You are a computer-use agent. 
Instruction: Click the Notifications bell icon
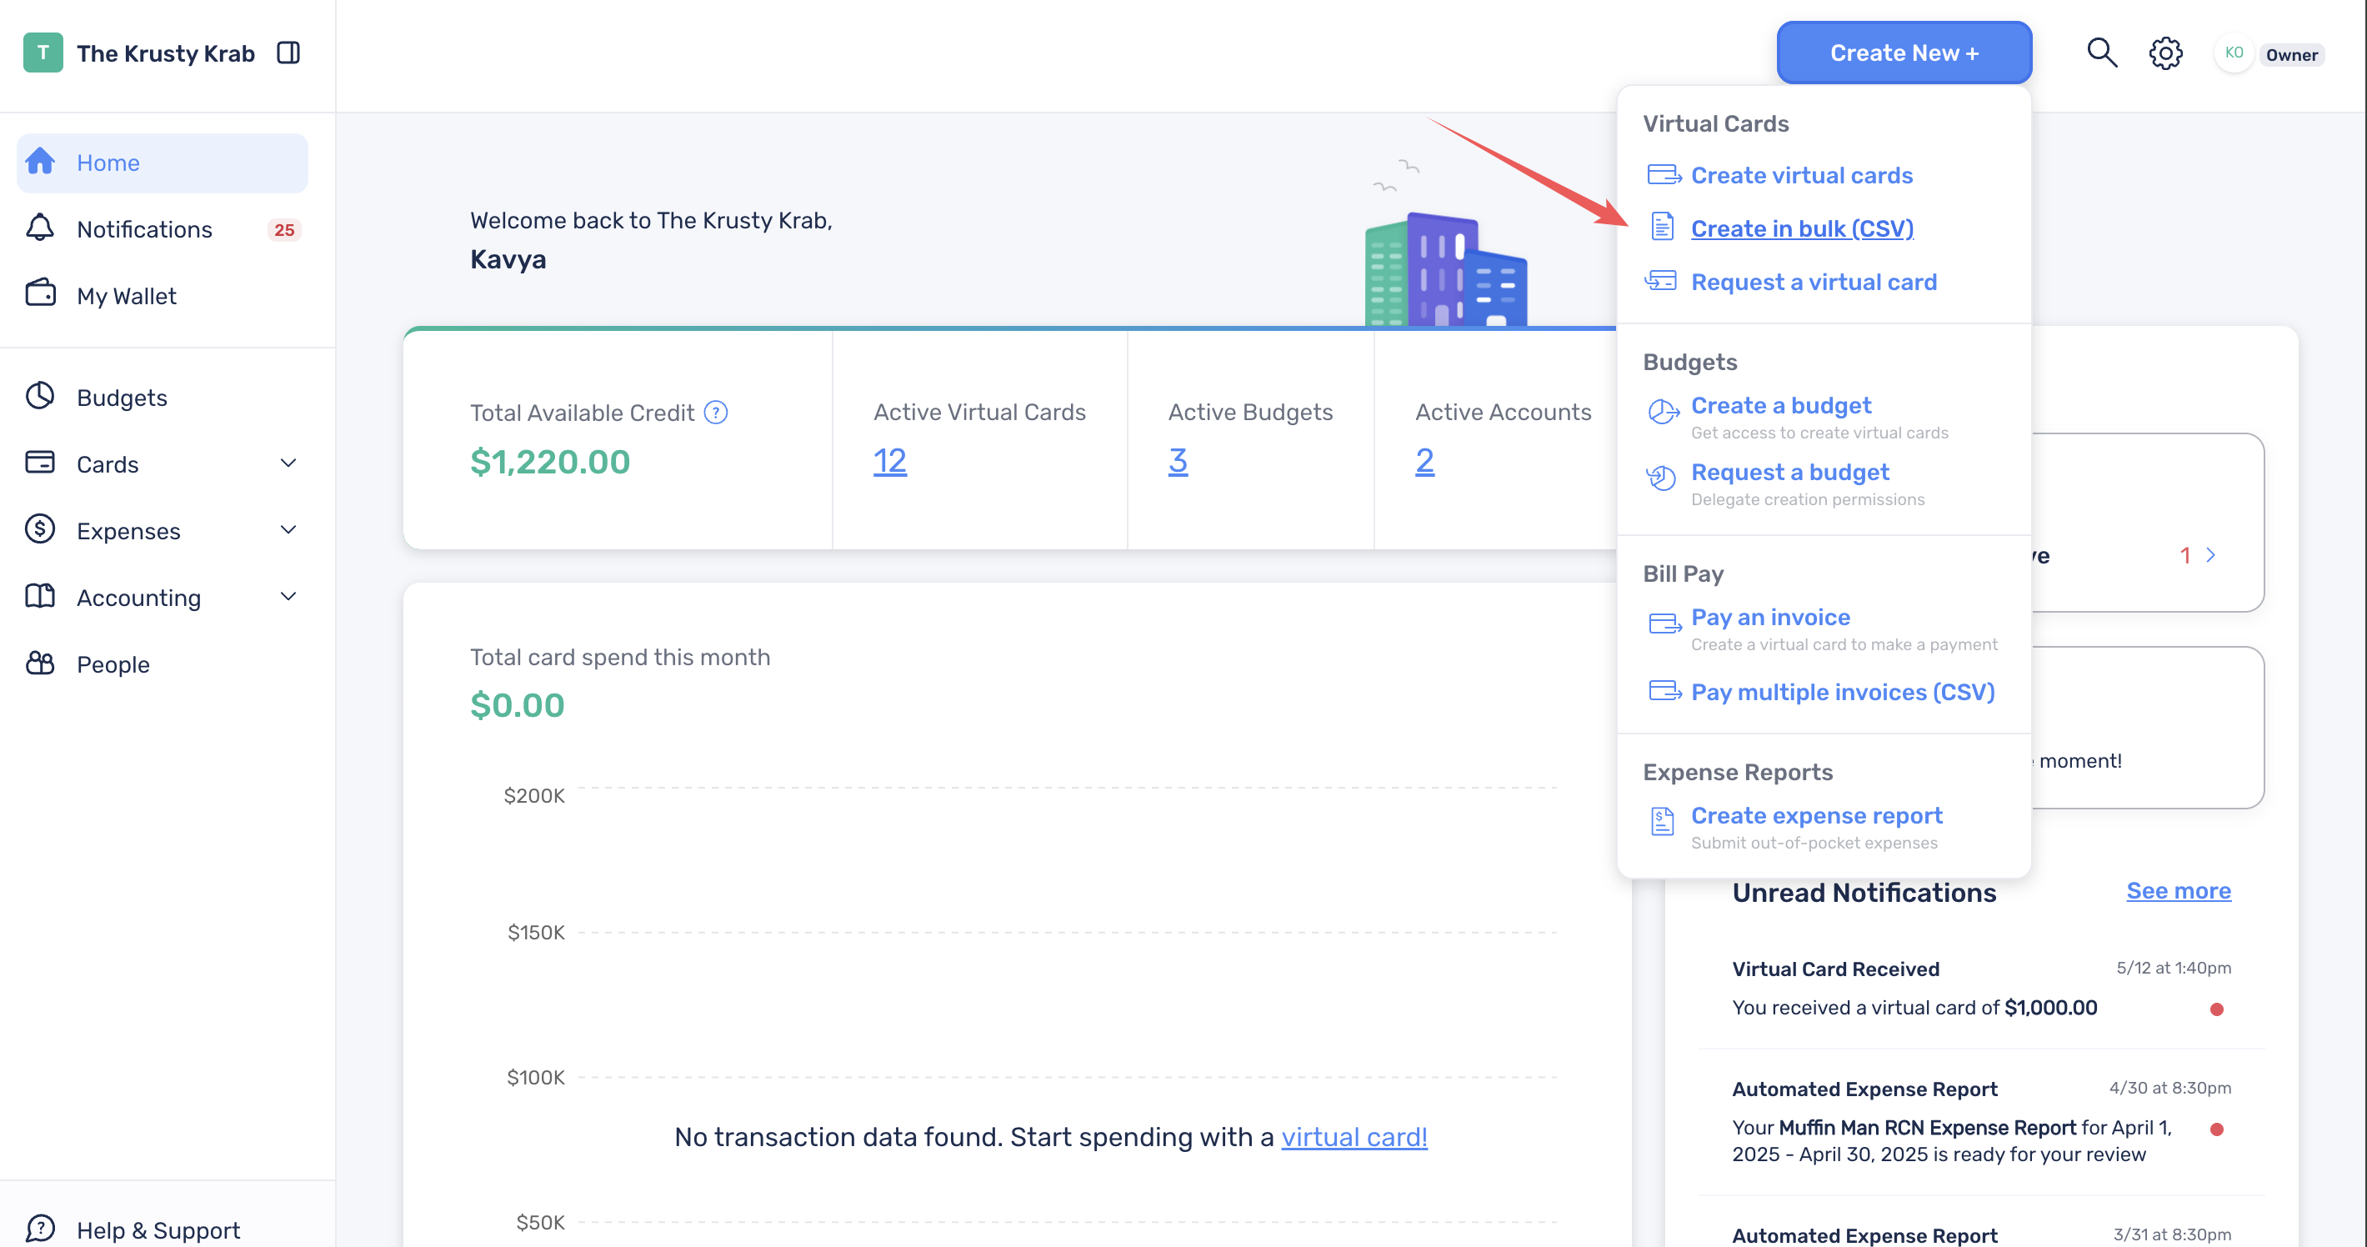click(41, 228)
